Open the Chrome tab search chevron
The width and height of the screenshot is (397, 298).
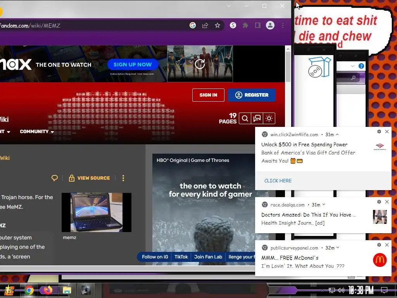(x=229, y=6)
